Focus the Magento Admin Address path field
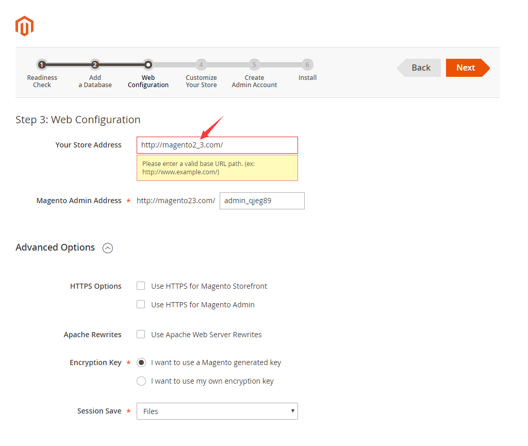This screenshot has height=446, width=528. [x=262, y=201]
